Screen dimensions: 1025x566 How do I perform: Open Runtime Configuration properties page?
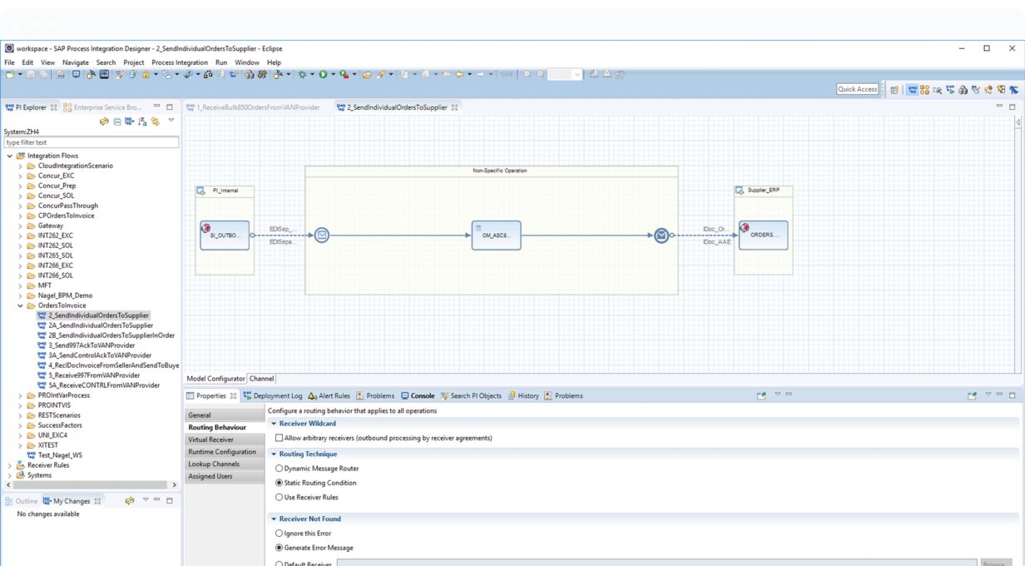point(222,452)
